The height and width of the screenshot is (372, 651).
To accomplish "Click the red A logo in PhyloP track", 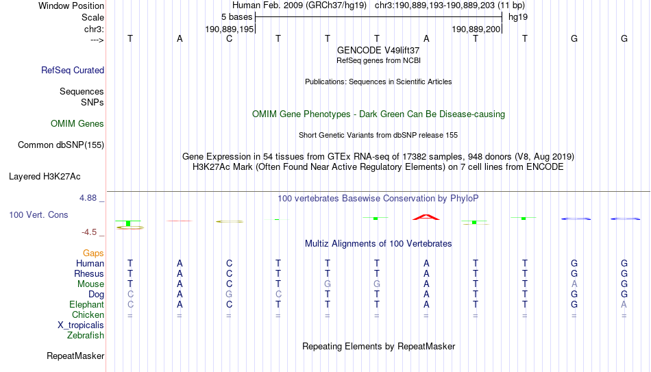I will (426, 217).
